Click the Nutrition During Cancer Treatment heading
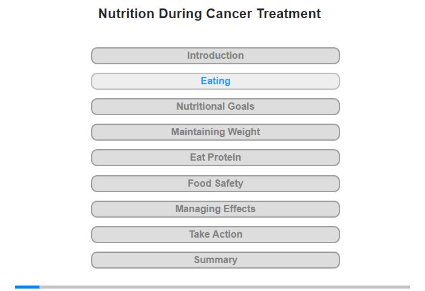This screenshot has height=291, width=425. pos(209,13)
